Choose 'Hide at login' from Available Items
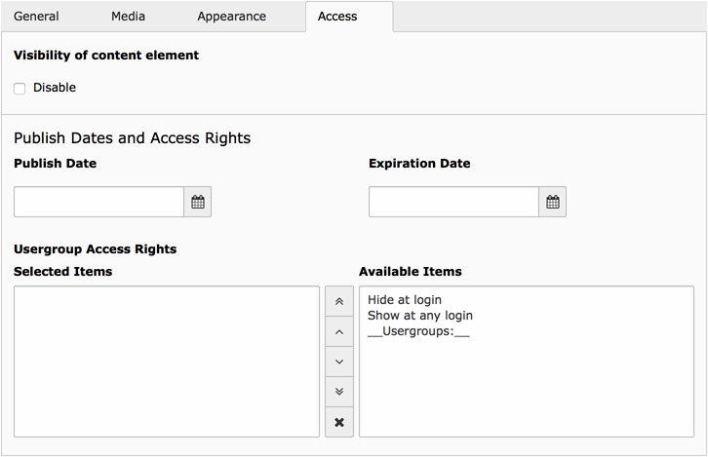The width and height of the screenshot is (708, 457). (405, 300)
